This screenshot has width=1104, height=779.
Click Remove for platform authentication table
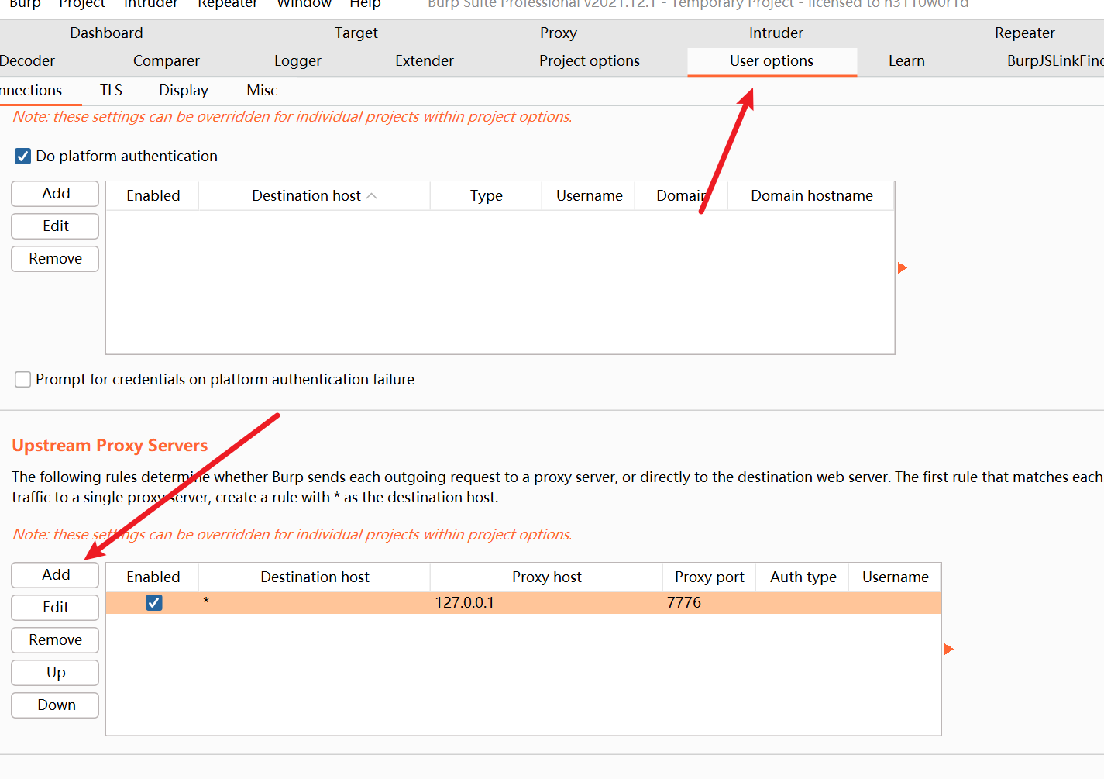tap(55, 259)
